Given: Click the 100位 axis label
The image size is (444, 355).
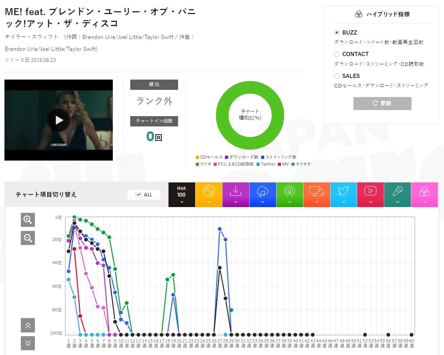Looking at the screenshot, I should coord(57,333).
